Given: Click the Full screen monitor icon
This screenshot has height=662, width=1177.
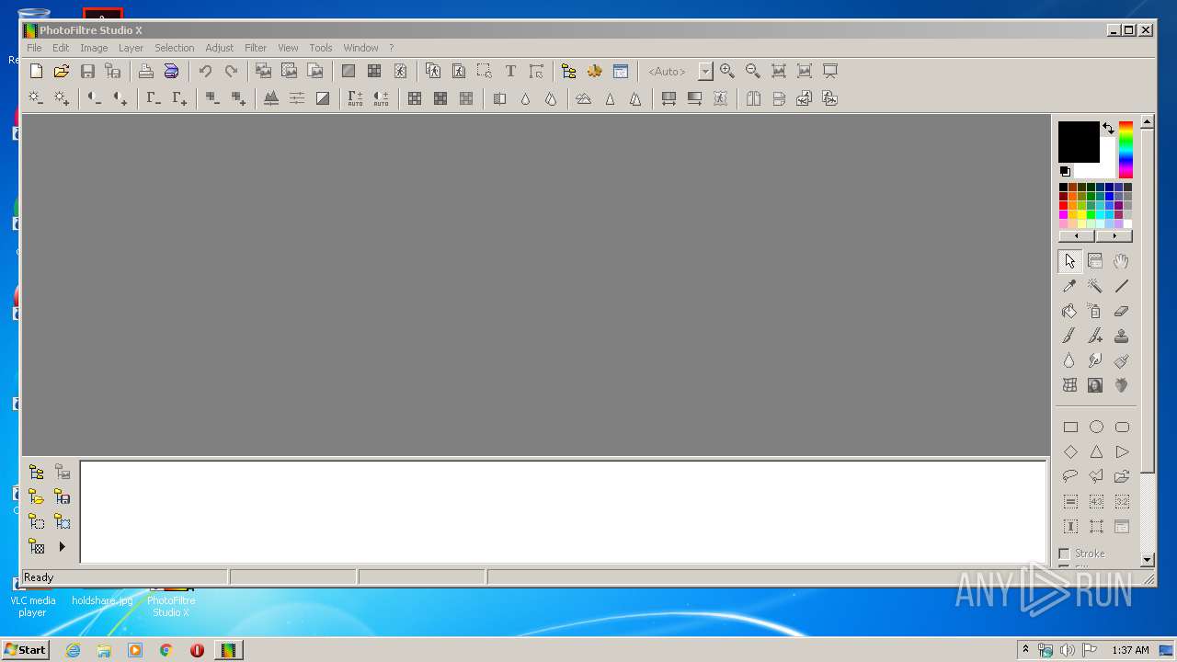Looking at the screenshot, I should 830,71.
